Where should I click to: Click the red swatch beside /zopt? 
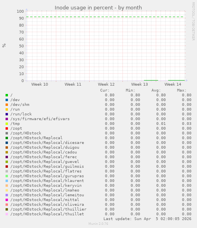[x=7, y=128]
